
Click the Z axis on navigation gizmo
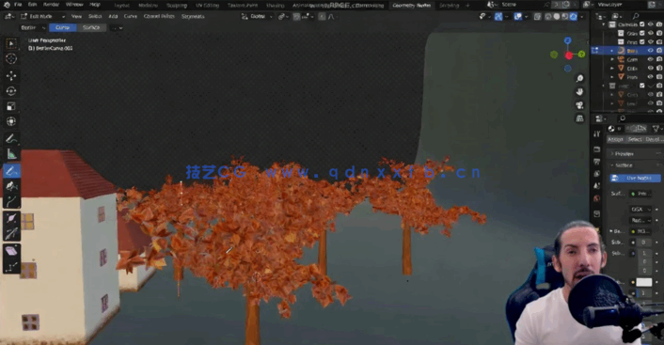pyautogui.click(x=567, y=40)
